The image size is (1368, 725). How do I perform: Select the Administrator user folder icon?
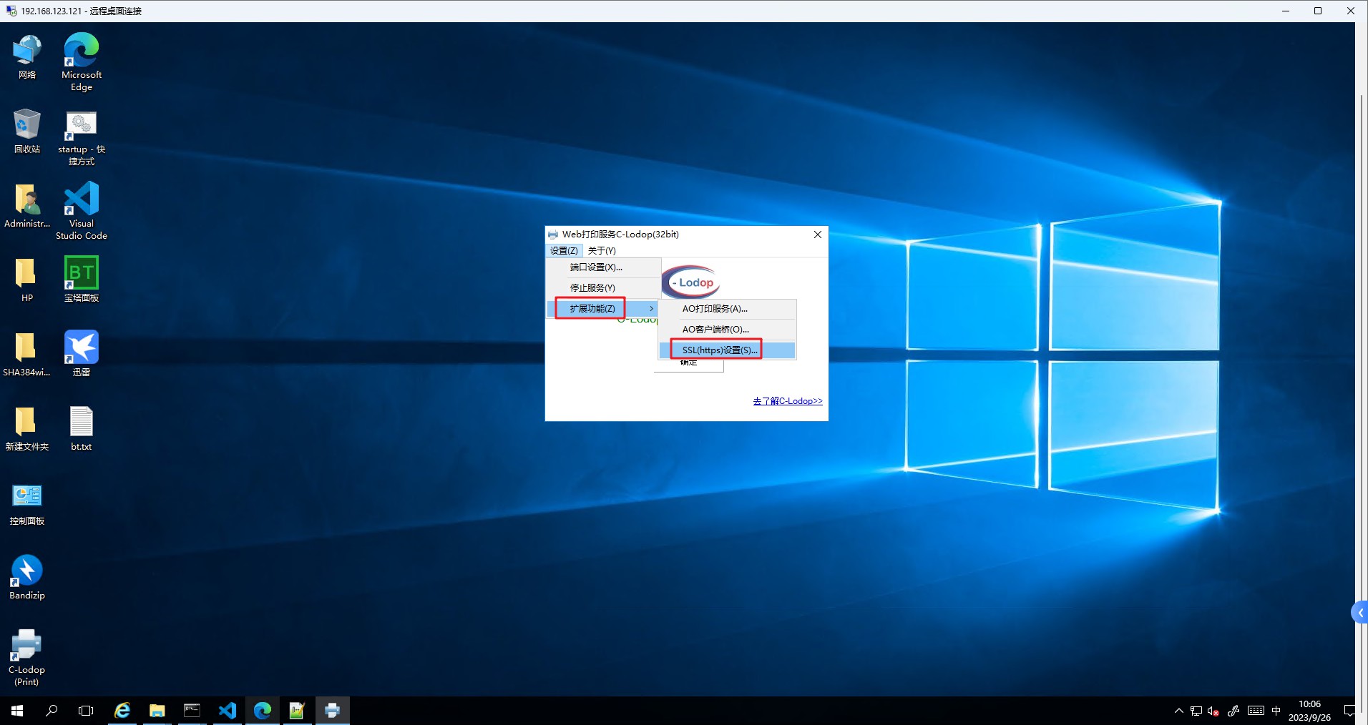point(27,205)
